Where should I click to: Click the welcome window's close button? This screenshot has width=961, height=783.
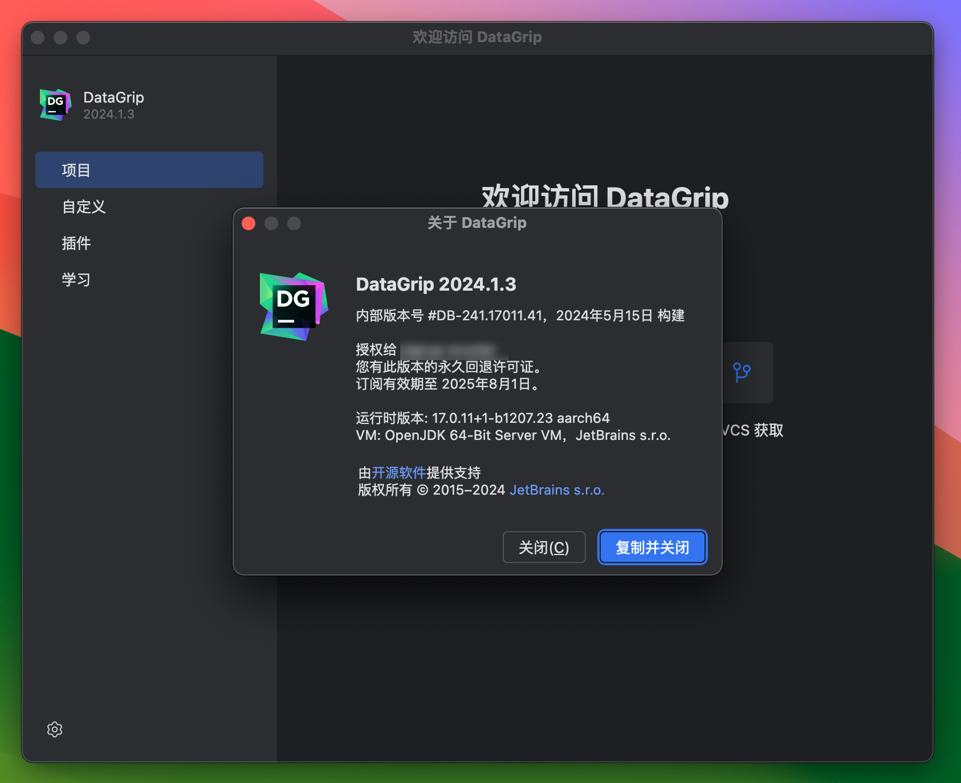[38, 38]
